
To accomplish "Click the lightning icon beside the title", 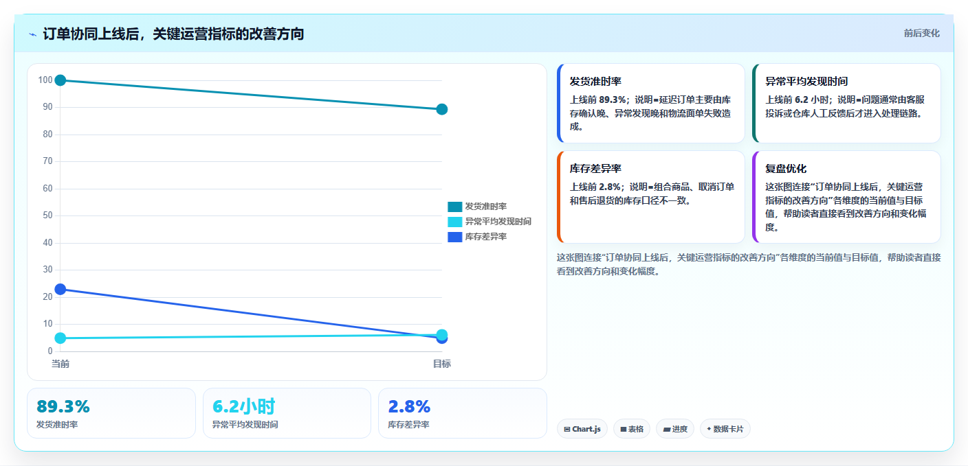I will pyautogui.click(x=32, y=34).
